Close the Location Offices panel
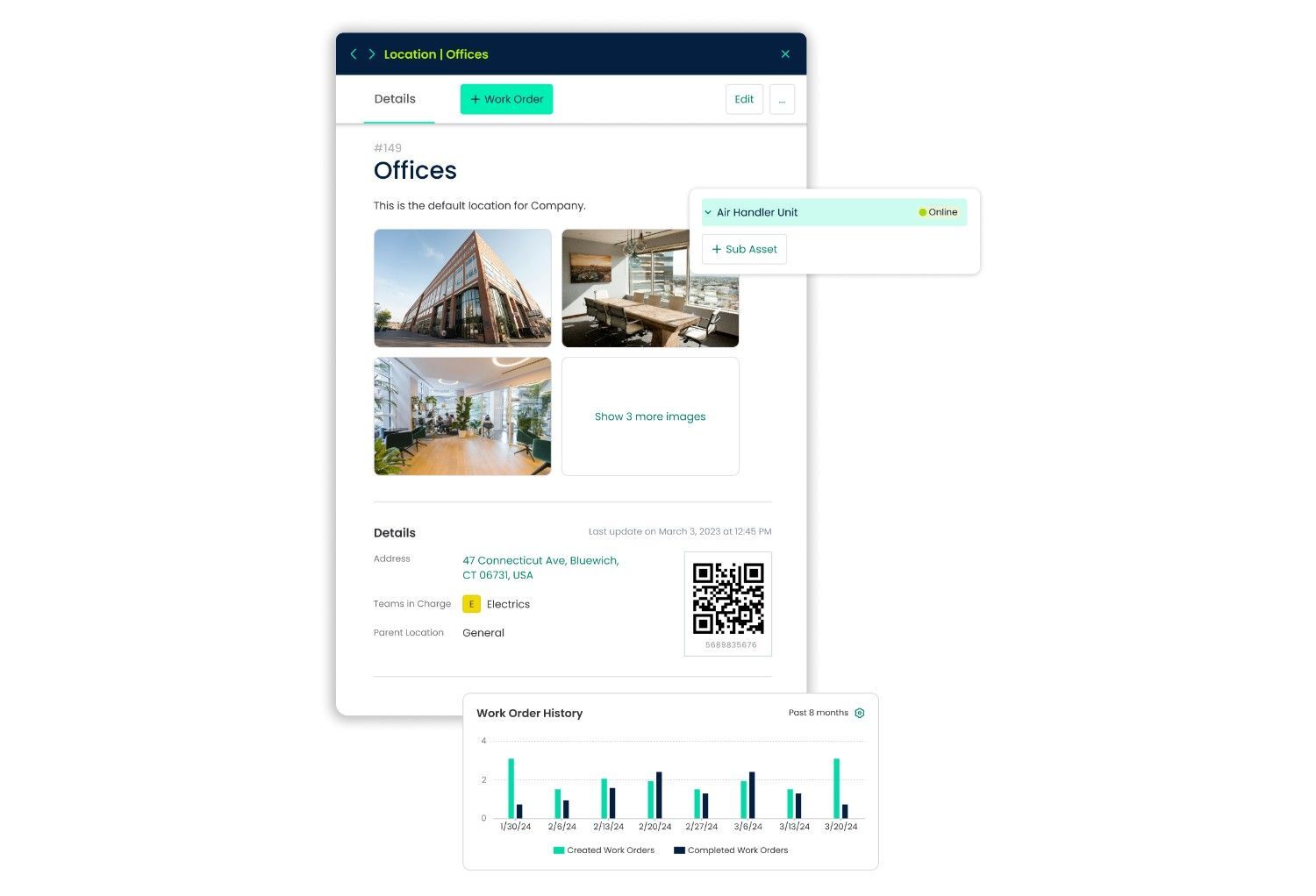The image size is (1316, 896). pyautogui.click(x=785, y=54)
